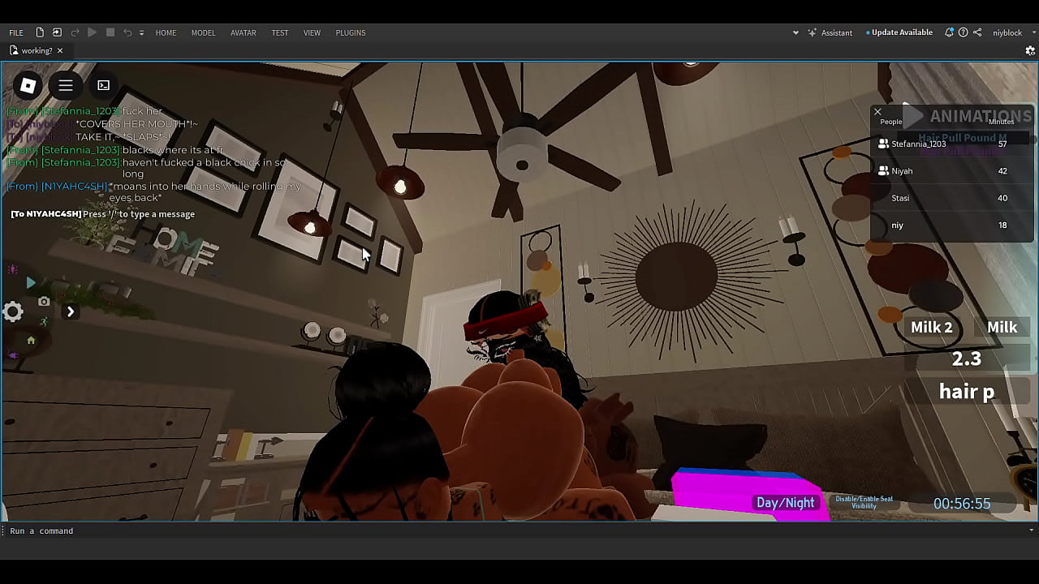Click inside the Run a command field
The width and height of the screenshot is (1039, 584).
pyautogui.click(x=162, y=530)
